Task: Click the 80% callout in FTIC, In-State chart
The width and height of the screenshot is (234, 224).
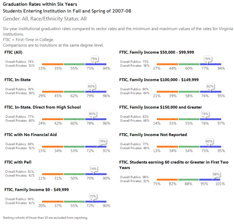Action: [x=91, y=87]
